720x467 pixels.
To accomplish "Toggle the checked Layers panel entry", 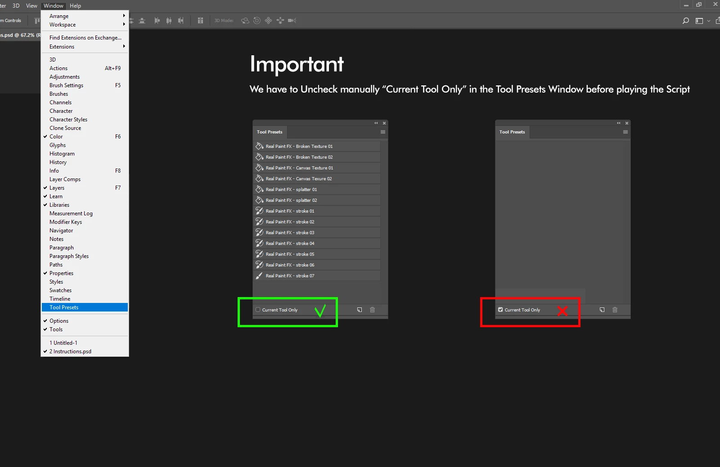I will (85, 188).
